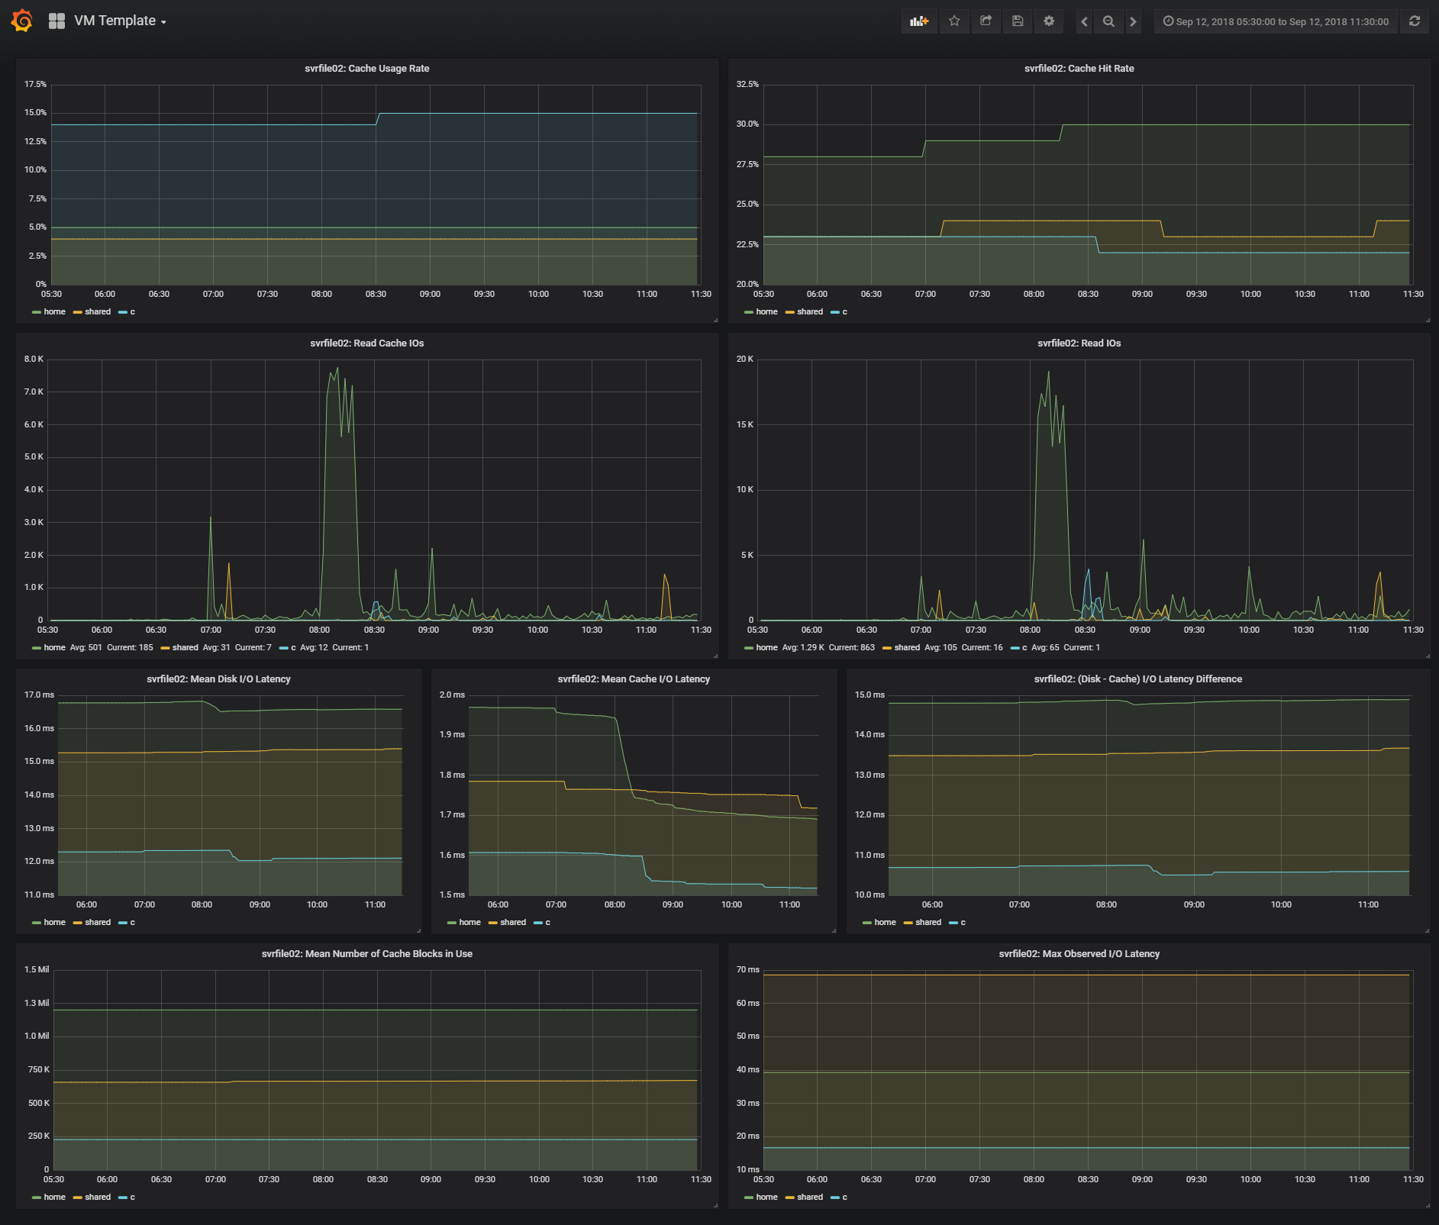Screen dimensions: 1439x1225
Task: Toggle home series in Read Cache IOs legend
Action: coord(54,648)
